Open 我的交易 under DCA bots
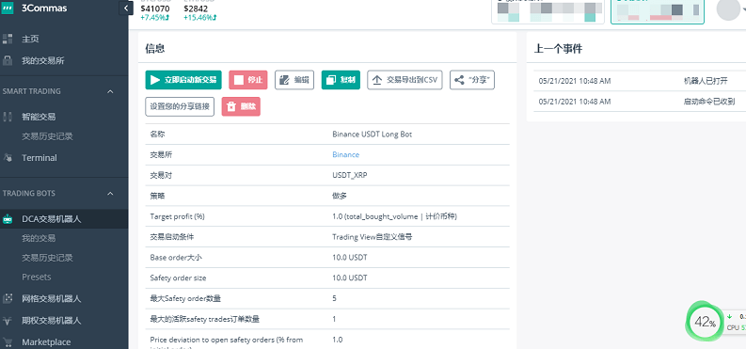 [x=39, y=238]
